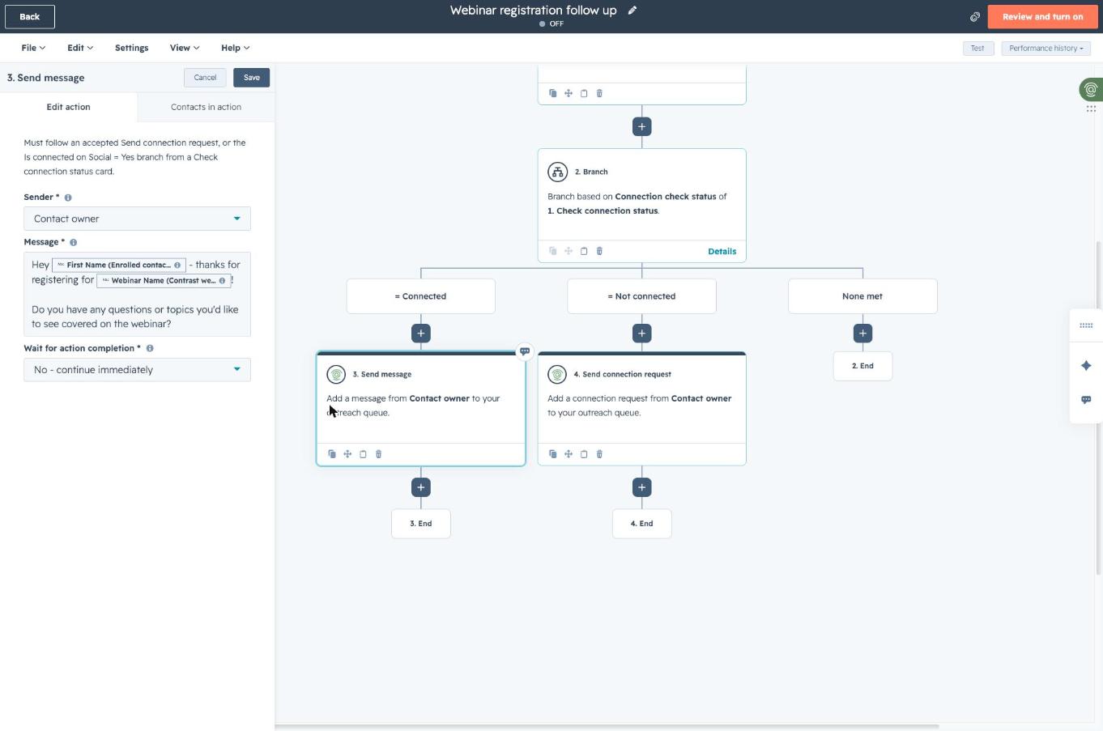The width and height of the screenshot is (1103, 731).
Task: Click the link icon beside Review and turn on
Action: pos(975,16)
